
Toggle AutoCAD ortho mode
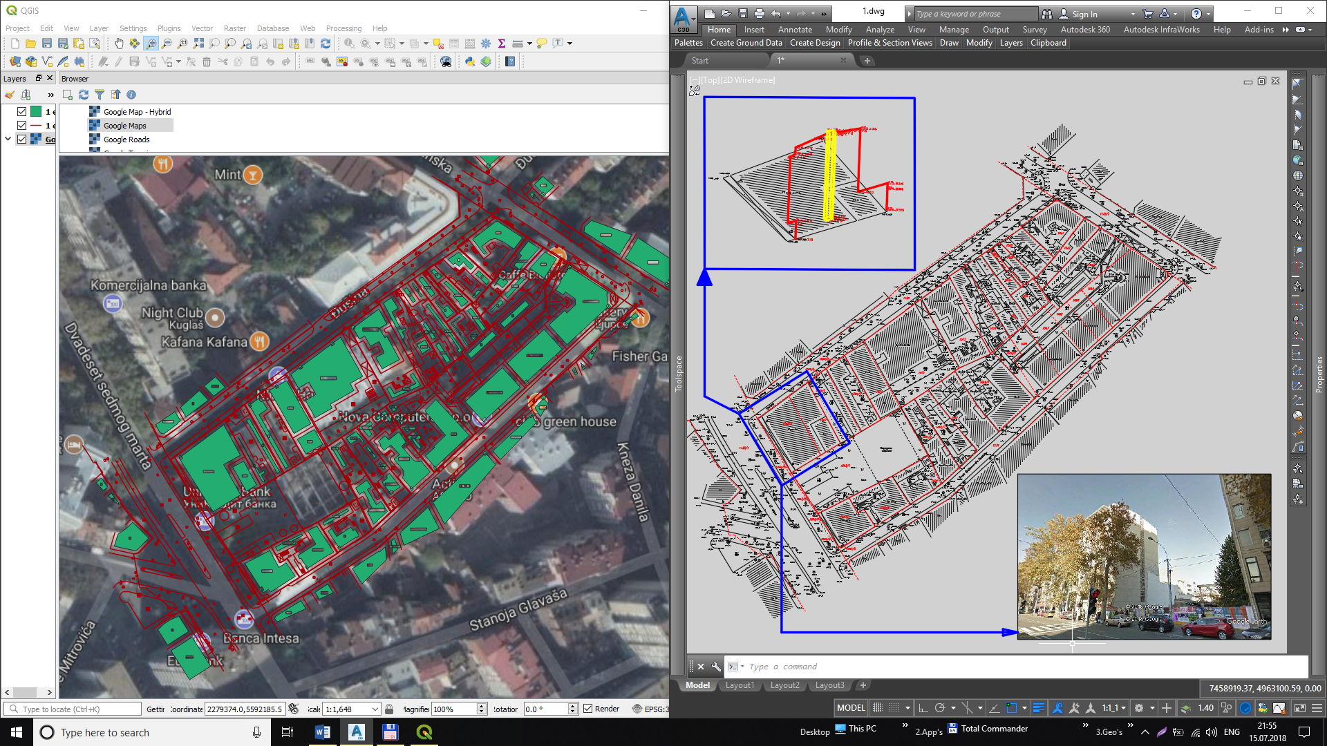(923, 708)
